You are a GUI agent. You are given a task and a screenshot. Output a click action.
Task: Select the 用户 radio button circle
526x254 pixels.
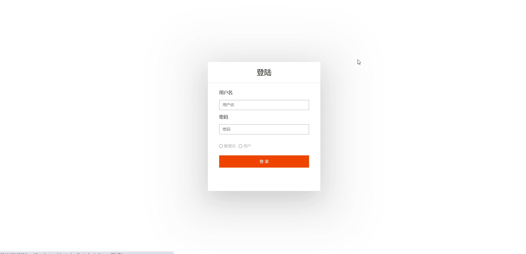(x=240, y=146)
